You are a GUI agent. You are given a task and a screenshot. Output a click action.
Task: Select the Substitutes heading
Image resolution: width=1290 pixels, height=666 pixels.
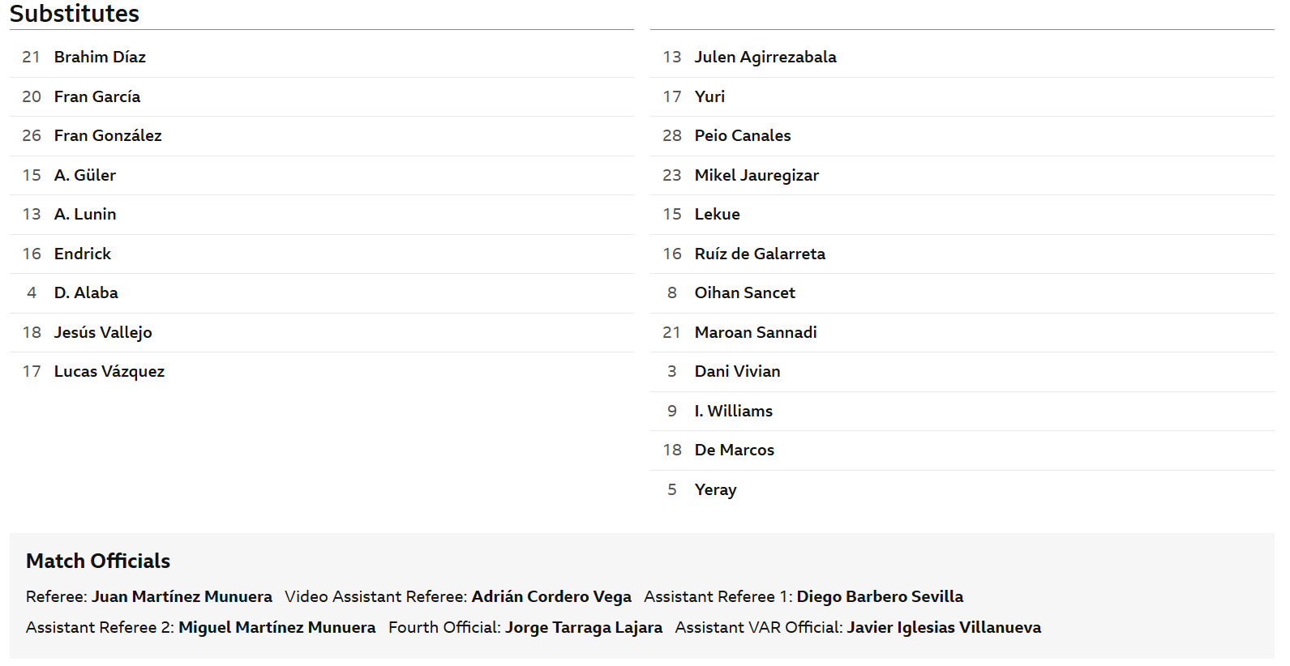(x=75, y=14)
